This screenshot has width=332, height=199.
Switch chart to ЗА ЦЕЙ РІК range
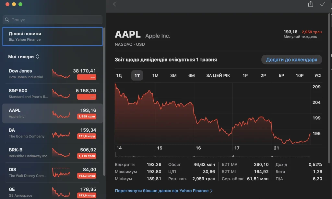(x=218, y=75)
